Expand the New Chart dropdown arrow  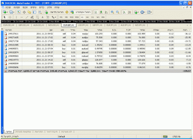pyautogui.click(x=7, y=12)
